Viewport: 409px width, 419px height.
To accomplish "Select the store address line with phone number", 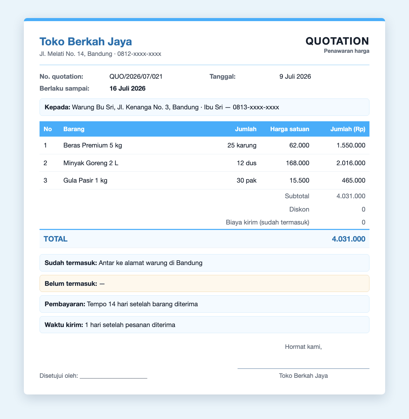I will pos(100,54).
